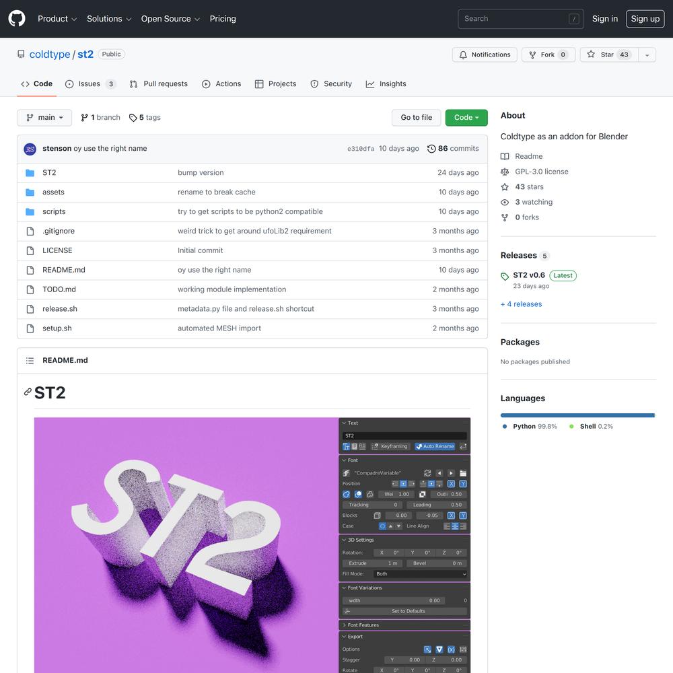
Task: Click the stenson avatar icon
Action: 30,149
